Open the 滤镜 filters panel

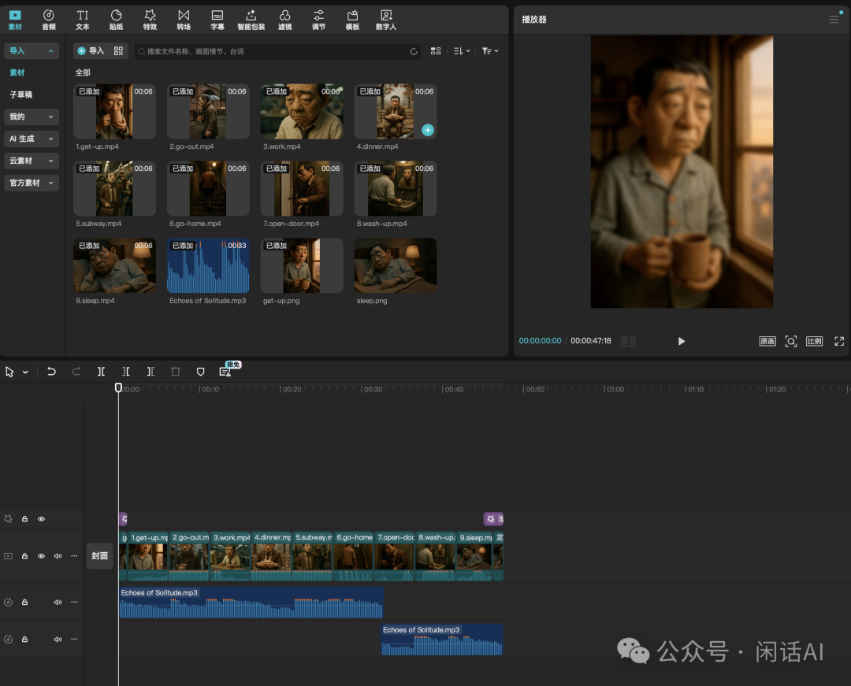[x=284, y=20]
